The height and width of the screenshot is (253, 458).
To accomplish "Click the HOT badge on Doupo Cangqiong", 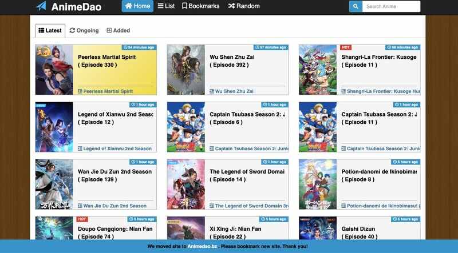I will point(82,219).
